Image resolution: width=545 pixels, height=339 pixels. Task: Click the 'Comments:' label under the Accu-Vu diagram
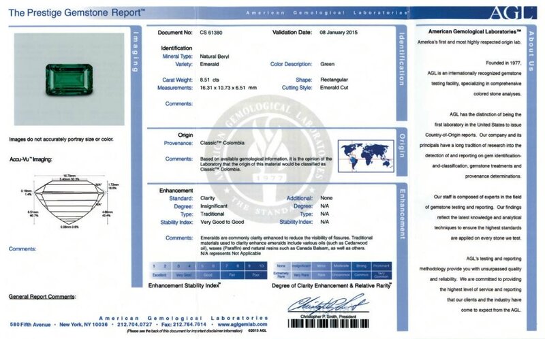coord(22,248)
